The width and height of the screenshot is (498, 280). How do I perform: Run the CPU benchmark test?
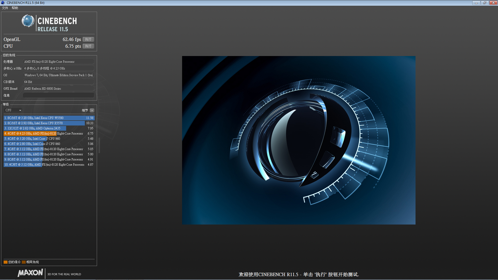88,46
